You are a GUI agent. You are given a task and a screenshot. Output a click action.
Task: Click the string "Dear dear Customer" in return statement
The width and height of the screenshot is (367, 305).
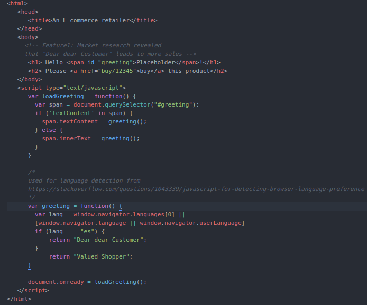[x=108, y=240]
